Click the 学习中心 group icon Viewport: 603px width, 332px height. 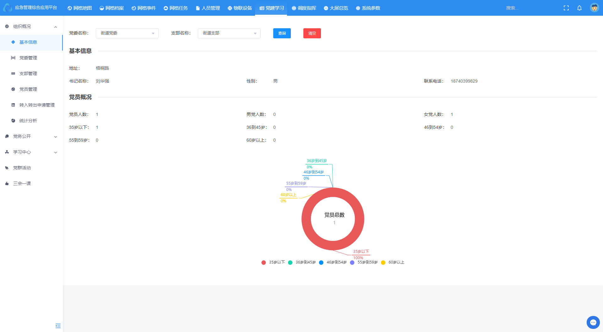tap(7, 152)
